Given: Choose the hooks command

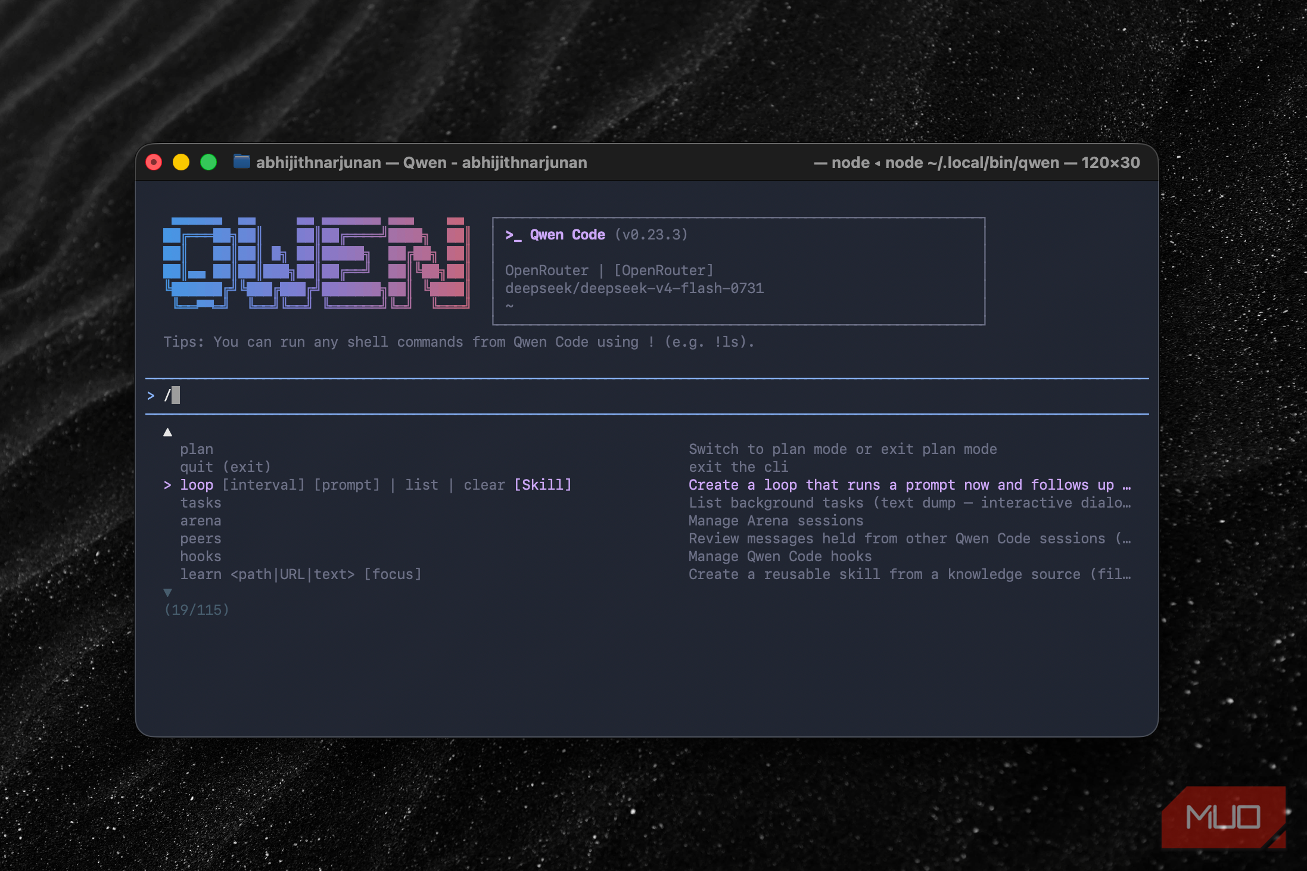Looking at the screenshot, I should click(x=201, y=556).
